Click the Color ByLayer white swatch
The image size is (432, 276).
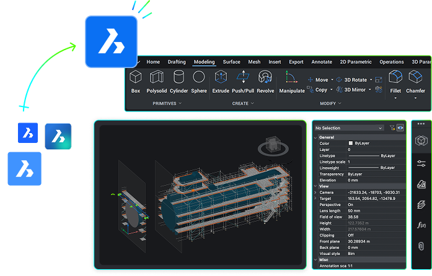point(351,143)
